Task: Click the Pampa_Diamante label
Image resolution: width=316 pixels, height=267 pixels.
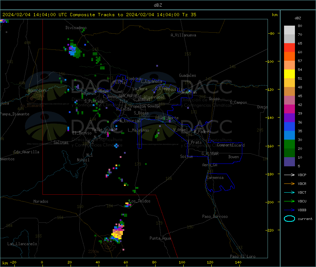Action: (15, 114)
